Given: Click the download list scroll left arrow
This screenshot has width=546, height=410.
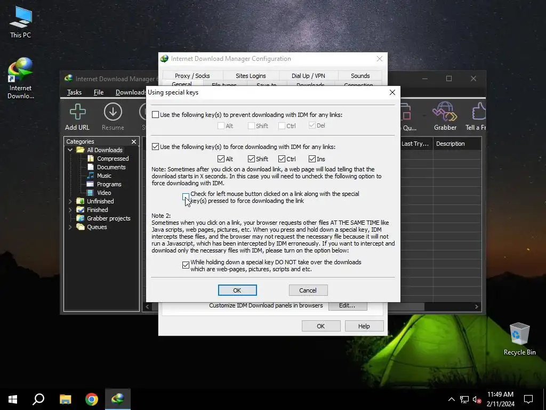Looking at the screenshot, I should pyautogui.click(x=147, y=306).
